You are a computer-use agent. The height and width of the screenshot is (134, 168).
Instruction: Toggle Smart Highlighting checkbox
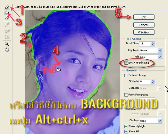tap(126, 63)
